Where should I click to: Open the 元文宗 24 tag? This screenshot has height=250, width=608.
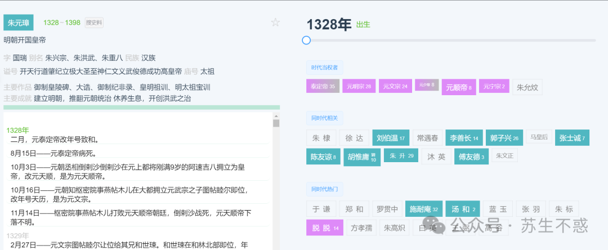point(396,86)
